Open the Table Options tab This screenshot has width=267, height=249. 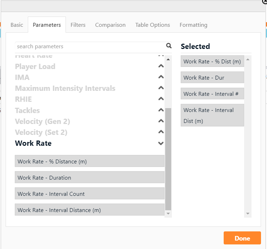(x=153, y=25)
